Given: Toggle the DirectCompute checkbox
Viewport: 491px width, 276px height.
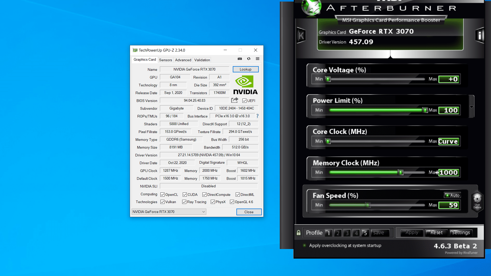Looking at the screenshot, I should coord(204,195).
